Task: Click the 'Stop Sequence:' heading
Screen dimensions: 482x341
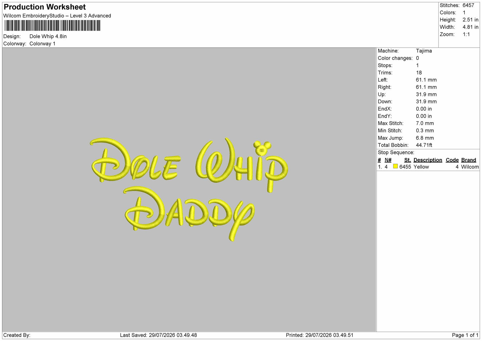Action: [396, 153]
